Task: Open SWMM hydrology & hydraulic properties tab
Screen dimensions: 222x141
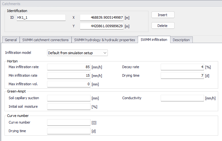Action: pyautogui.click(x=105, y=40)
